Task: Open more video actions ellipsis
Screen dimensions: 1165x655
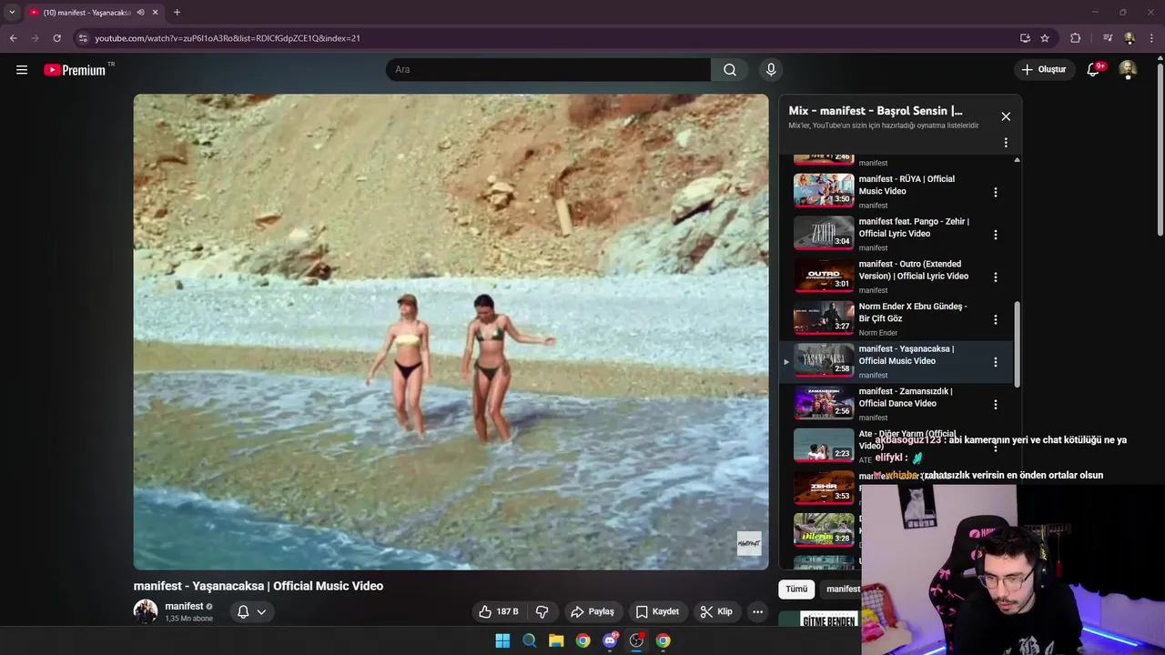Action: [x=757, y=611]
